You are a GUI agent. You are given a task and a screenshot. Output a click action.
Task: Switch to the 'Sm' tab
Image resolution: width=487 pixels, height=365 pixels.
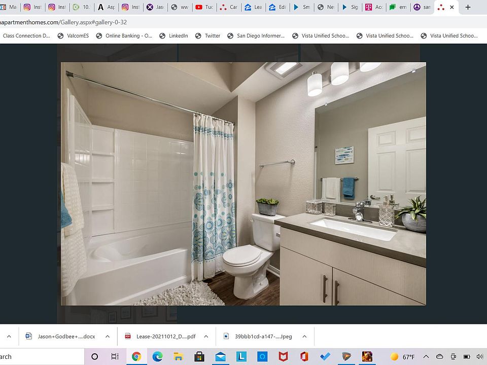click(x=302, y=7)
